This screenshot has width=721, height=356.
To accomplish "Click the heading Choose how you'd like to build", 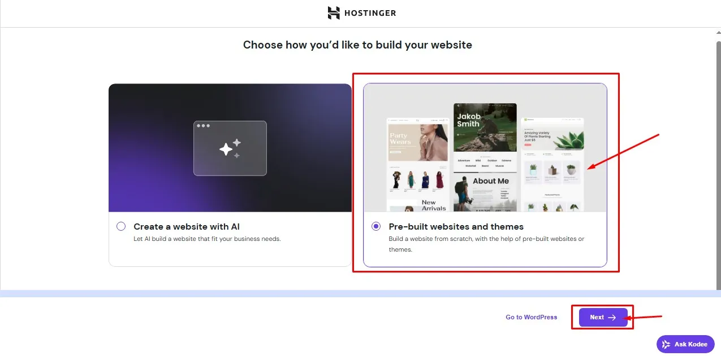I will point(357,45).
